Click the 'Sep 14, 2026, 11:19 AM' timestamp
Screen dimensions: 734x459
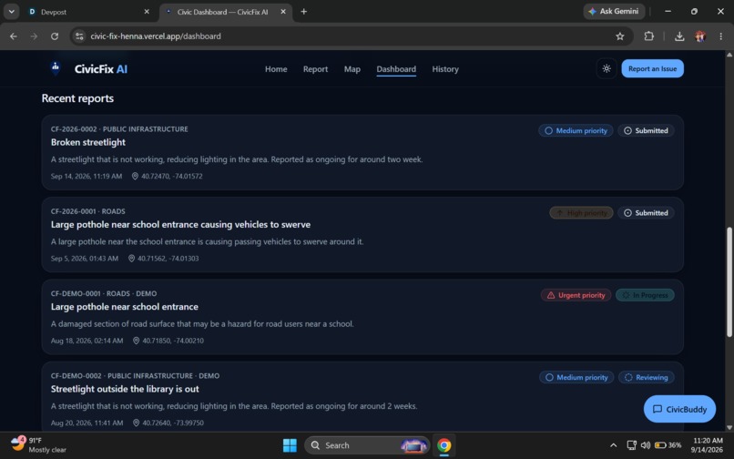click(87, 177)
